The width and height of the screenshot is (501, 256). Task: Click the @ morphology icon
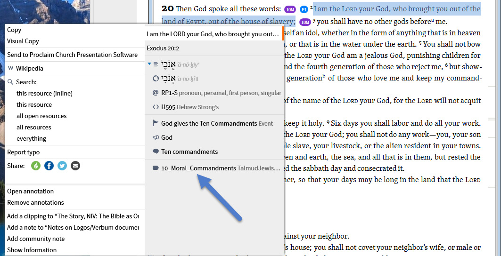(x=156, y=93)
